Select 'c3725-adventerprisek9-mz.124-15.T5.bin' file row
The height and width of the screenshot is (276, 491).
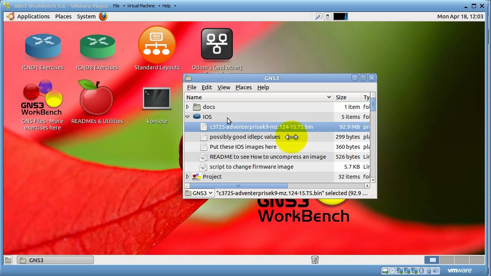point(277,127)
